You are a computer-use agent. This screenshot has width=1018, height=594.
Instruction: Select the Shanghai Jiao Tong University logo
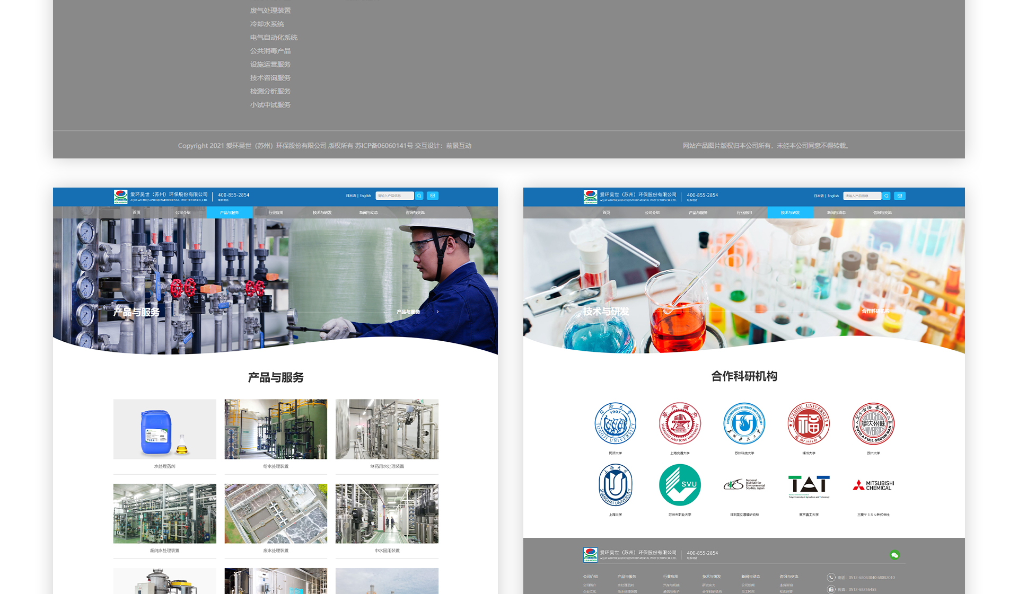(680, 423)
